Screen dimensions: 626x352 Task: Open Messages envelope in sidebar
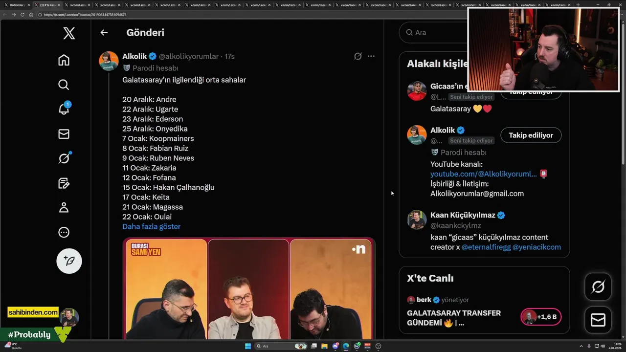[x=64, y=134]
